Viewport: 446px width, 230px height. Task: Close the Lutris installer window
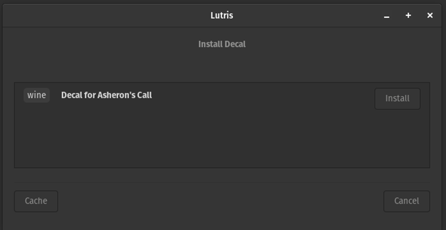[430, 16]
